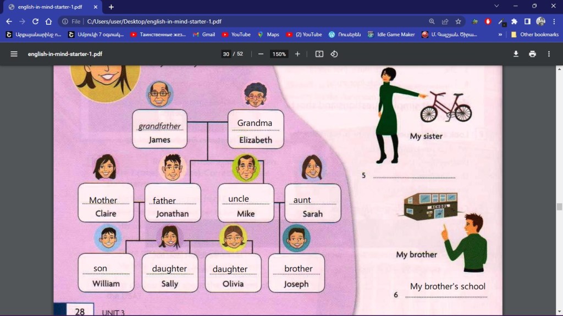This screenshot has height=316, width=563.
Task: Download the PDF file
Action: coord(516,54)
